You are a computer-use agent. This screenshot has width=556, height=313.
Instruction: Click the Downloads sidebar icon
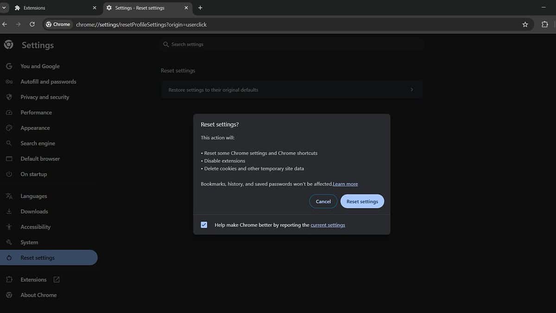9,211
